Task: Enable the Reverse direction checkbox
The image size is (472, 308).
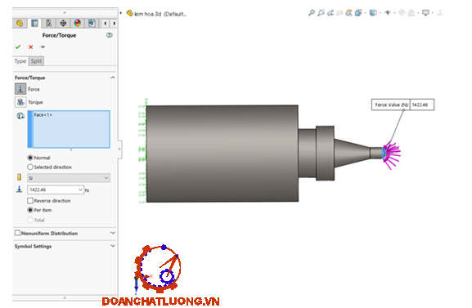Action: (x=30, y=201)
